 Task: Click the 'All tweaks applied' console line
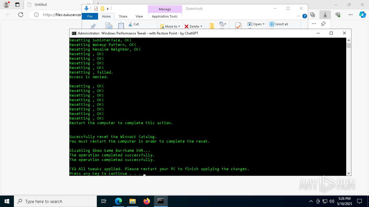pos(159,169)
